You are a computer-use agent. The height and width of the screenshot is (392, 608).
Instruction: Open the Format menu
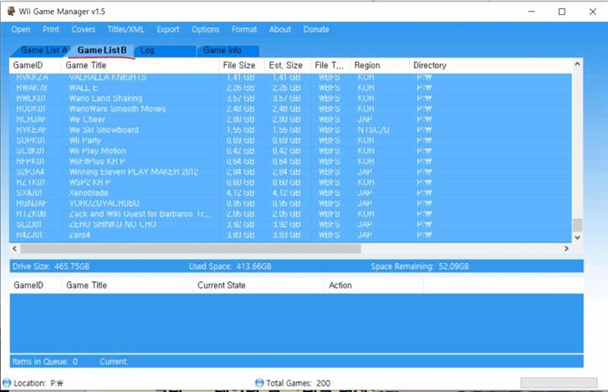244,29
